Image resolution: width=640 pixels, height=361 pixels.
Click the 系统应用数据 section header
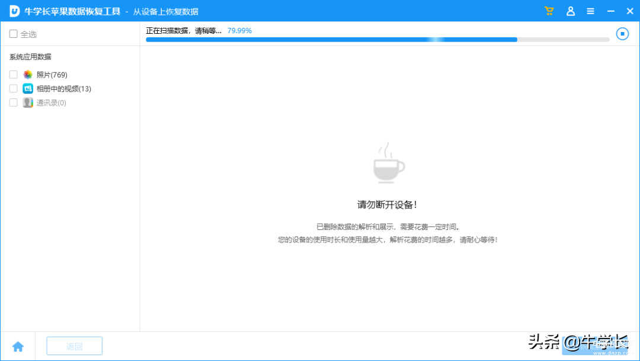(30, 57)
